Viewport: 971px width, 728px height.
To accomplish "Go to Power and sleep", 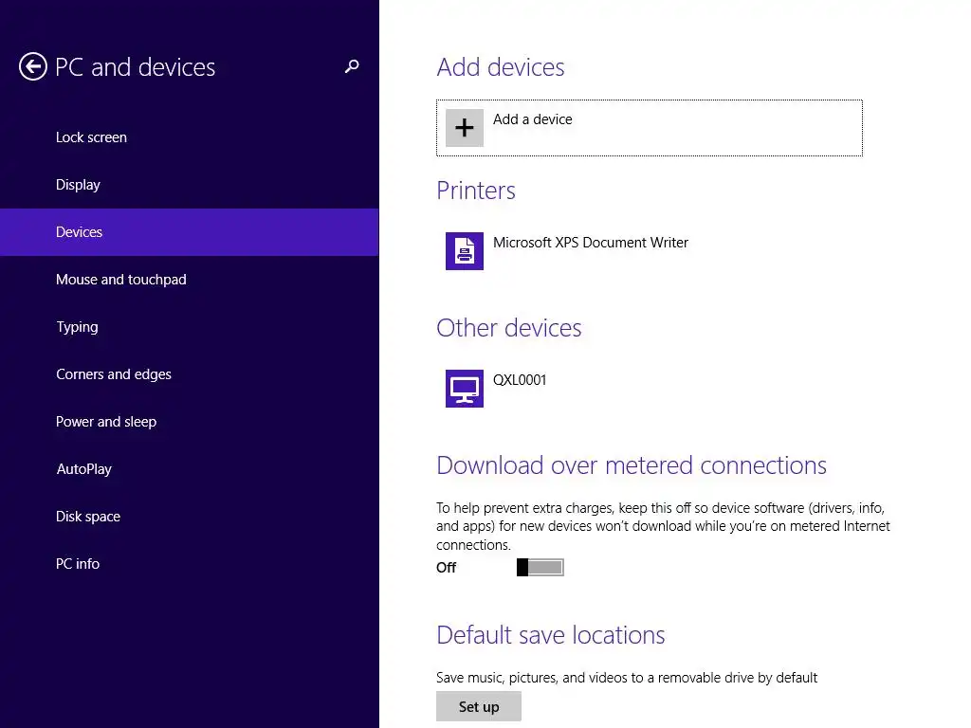I will pyautogui.click(x=106, y=422).
